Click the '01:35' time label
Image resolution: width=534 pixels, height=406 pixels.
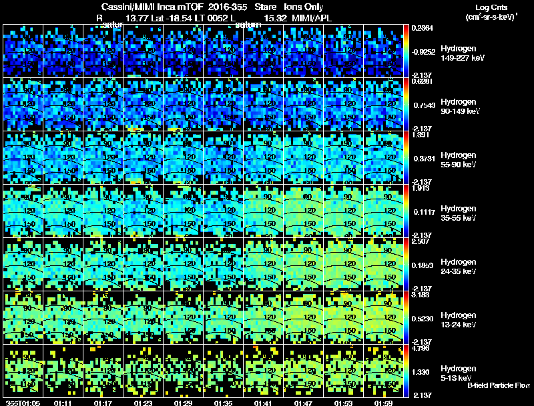(224, 403)
